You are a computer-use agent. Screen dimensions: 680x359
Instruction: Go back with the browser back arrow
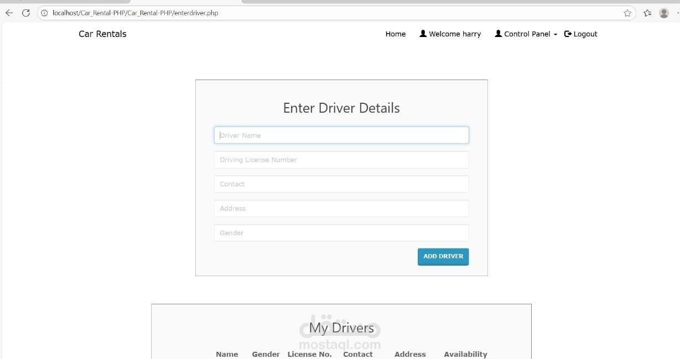[x=9, y=13]
